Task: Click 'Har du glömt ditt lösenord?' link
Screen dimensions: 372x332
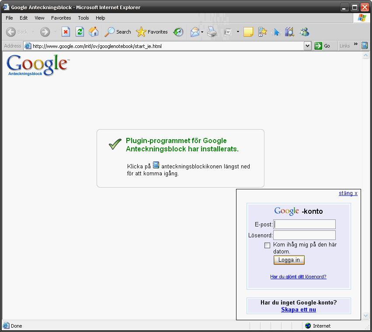Action: (298, 277)
